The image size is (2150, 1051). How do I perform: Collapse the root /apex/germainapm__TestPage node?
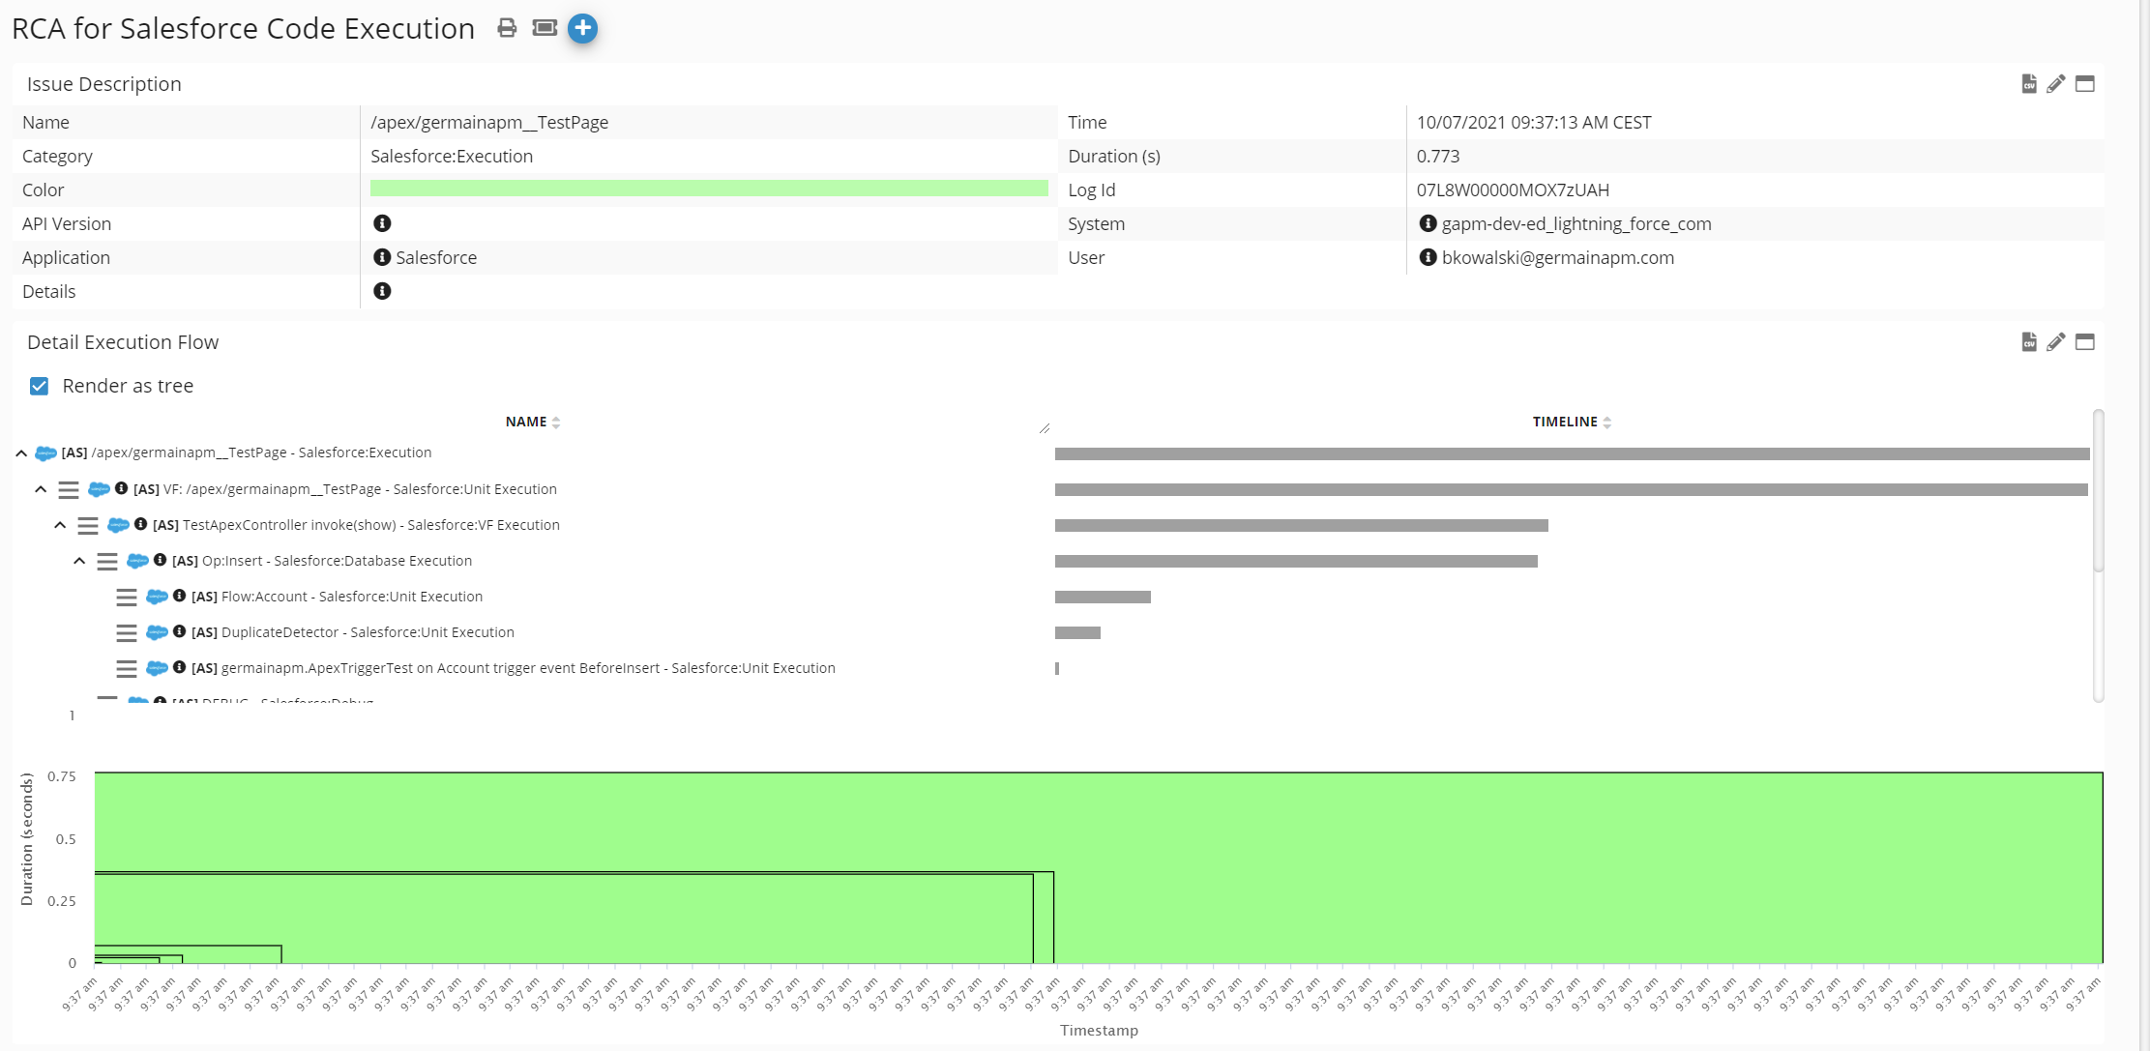coord(21,453)
